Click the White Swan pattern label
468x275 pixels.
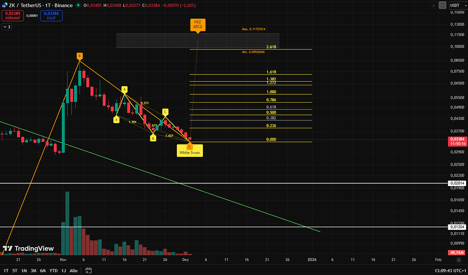(190, 152)
